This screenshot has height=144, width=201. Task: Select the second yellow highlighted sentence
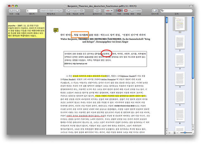click(120, 96)
